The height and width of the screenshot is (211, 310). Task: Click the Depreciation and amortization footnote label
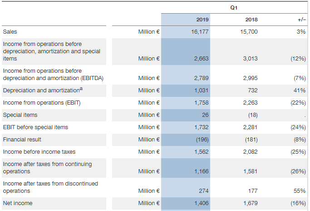(x=43, y=90)
